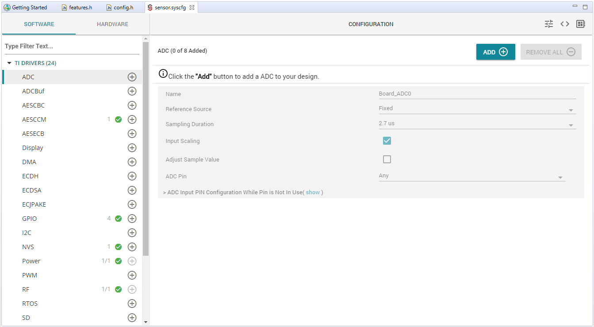Screen dimensions: 594x327
Task: Add a DMA driver with its plus icon
Action: [132, 162]
